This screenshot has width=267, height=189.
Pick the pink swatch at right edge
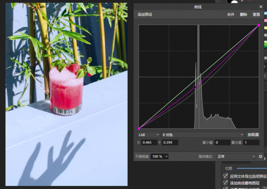266,20
